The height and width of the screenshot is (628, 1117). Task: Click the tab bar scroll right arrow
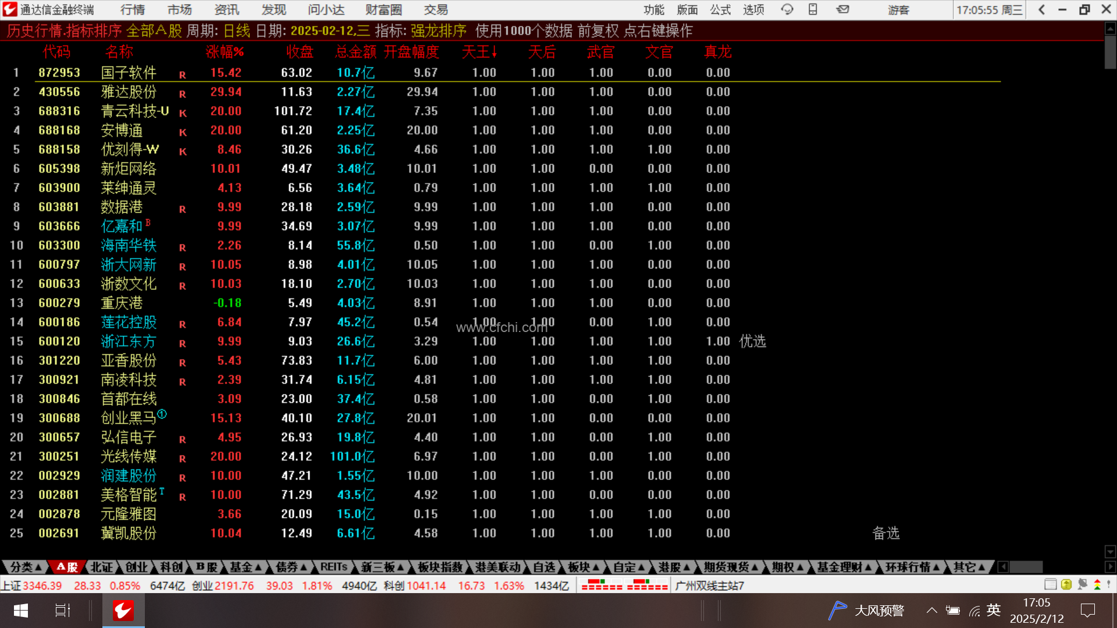pyautogui.click(x=1110, y=567)
